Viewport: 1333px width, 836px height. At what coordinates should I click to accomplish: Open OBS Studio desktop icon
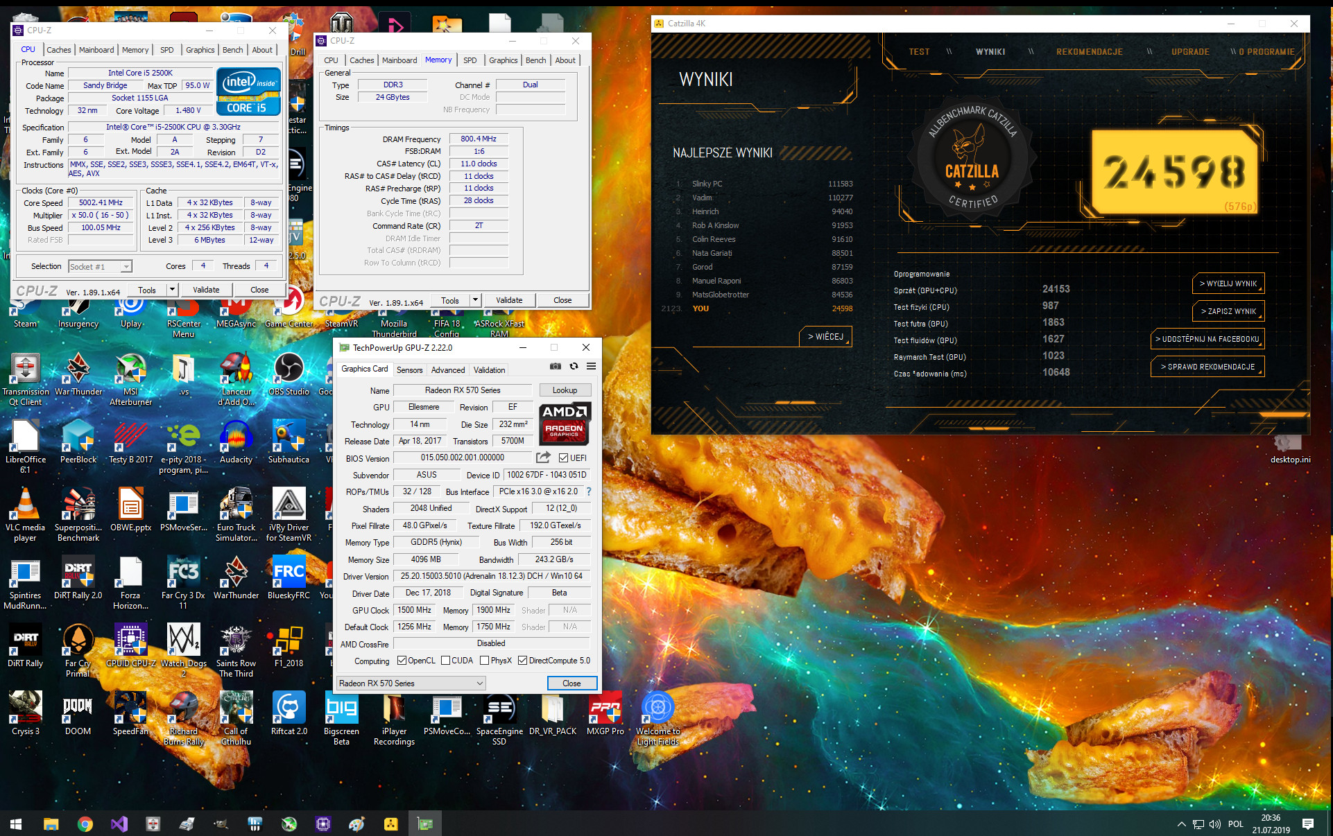(x=289, y=374)
